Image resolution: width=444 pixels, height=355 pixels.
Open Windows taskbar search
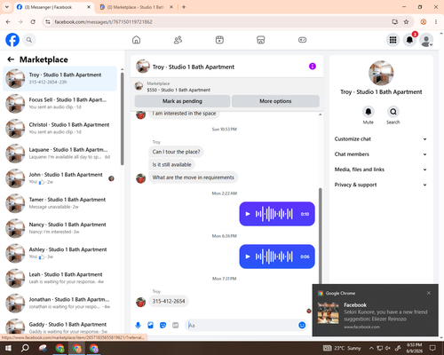pos(25,348)
